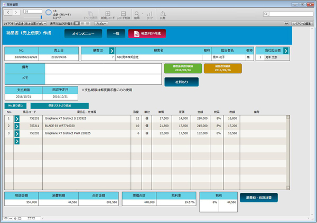317x223 pixels.
Task: Switch to table view
Action: point(88,24)
